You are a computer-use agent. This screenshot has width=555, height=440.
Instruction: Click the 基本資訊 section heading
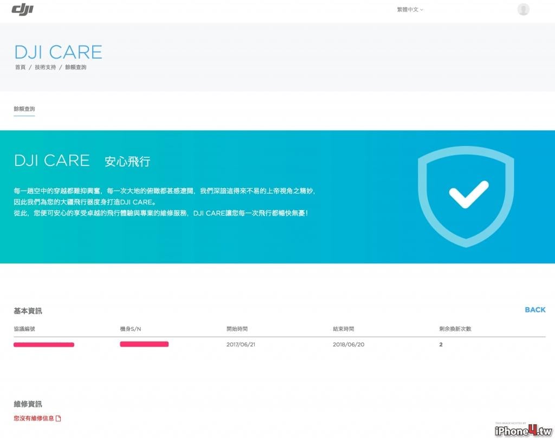[28, 311]
